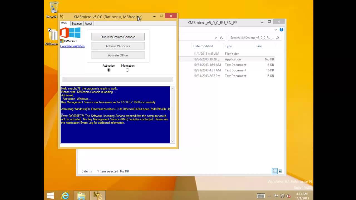Viewport: 356px width, 200px height.
Task: Switch to the Main tab
Action: [x=64, y=23]
